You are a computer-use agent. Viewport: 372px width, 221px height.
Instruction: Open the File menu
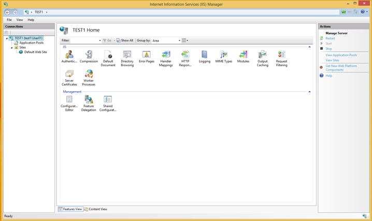click(x=9, y=20)
